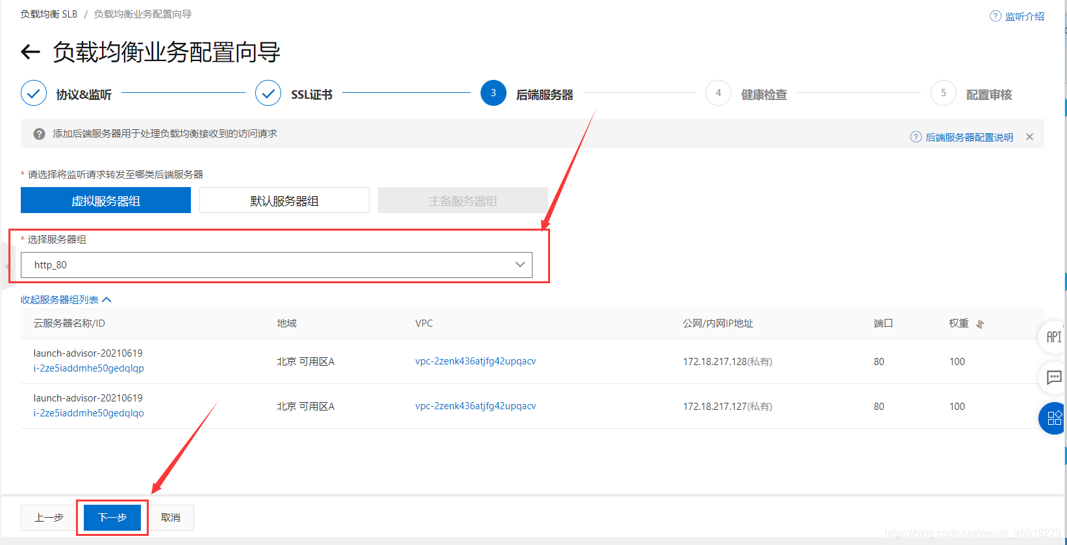Click the 云服务器名称/ID column header
This screenshot has height=545, width=1067.
pos(69,323)
